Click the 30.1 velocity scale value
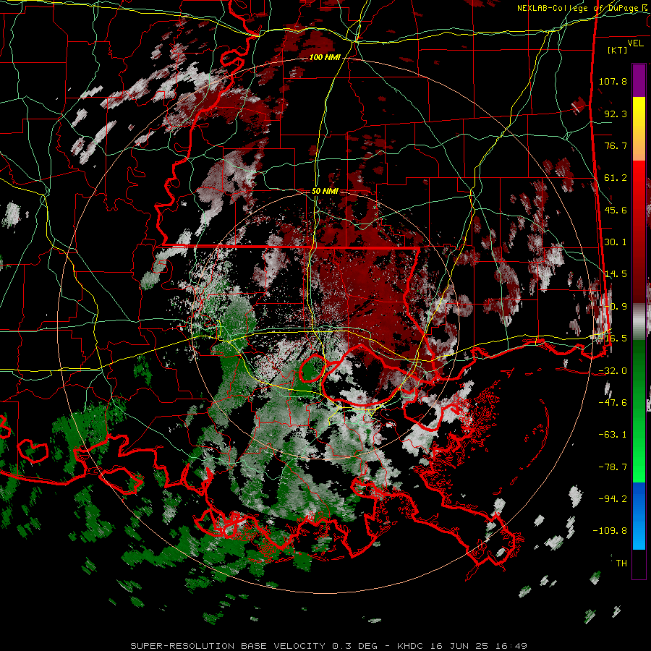The width and height of the screenshot is (651, 651). point(616,242)
